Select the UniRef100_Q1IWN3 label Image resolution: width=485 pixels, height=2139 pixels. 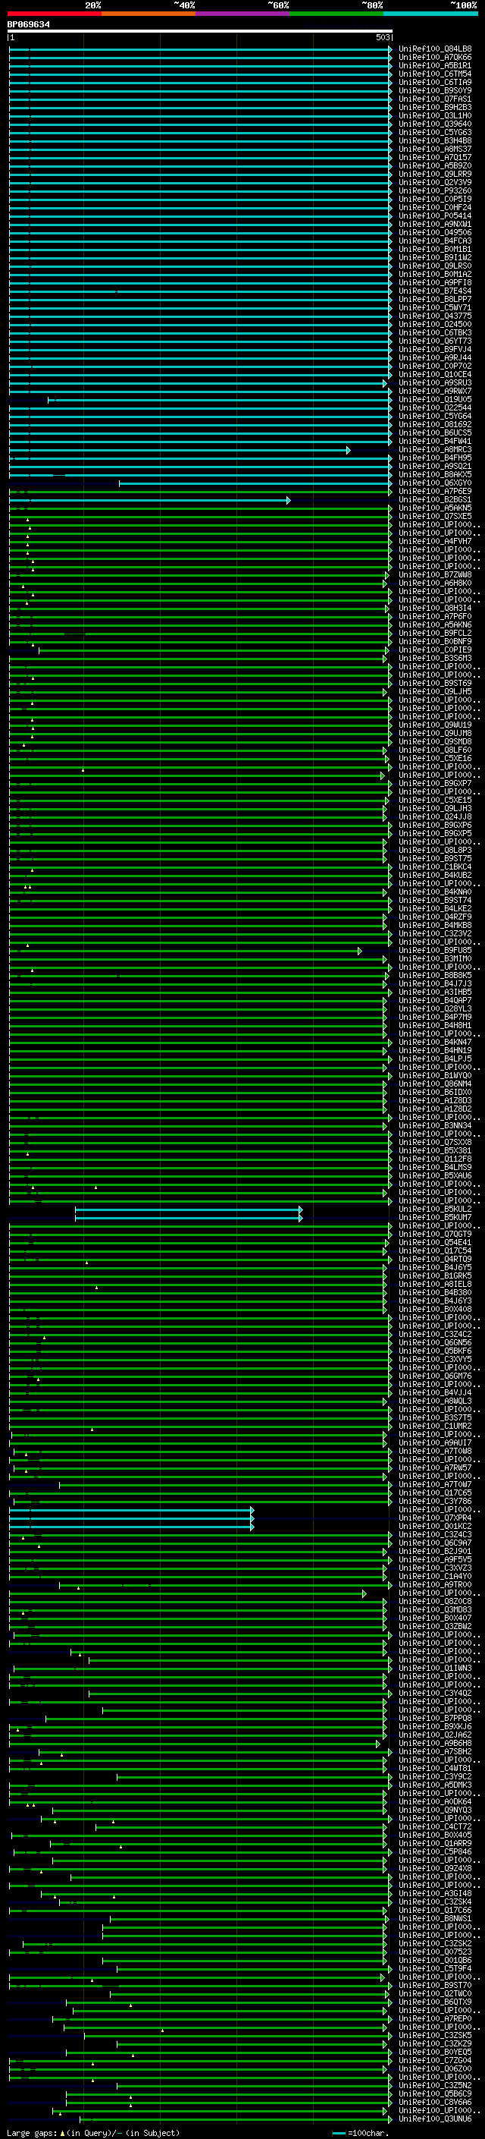click(435, 1669)
